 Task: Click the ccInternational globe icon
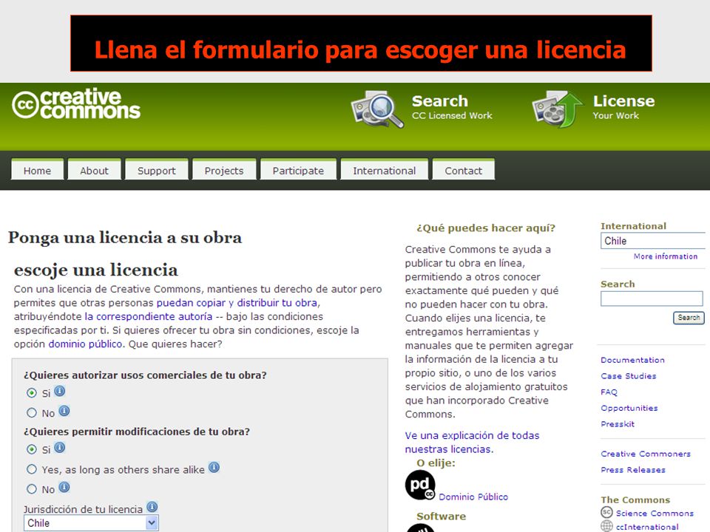pos(606,526)
